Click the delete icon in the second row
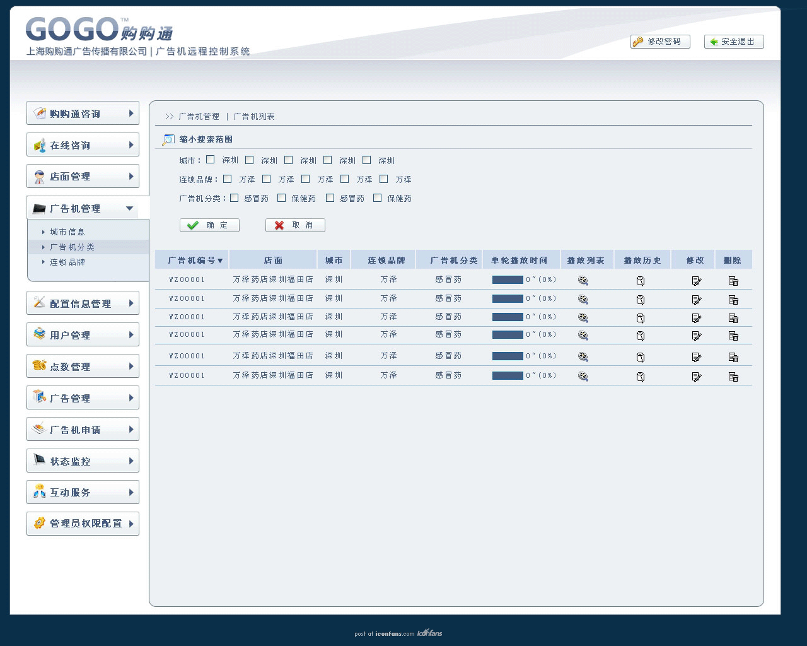This screenshot has width=807, height=646. pyautogui.click(x=733, y=300)
